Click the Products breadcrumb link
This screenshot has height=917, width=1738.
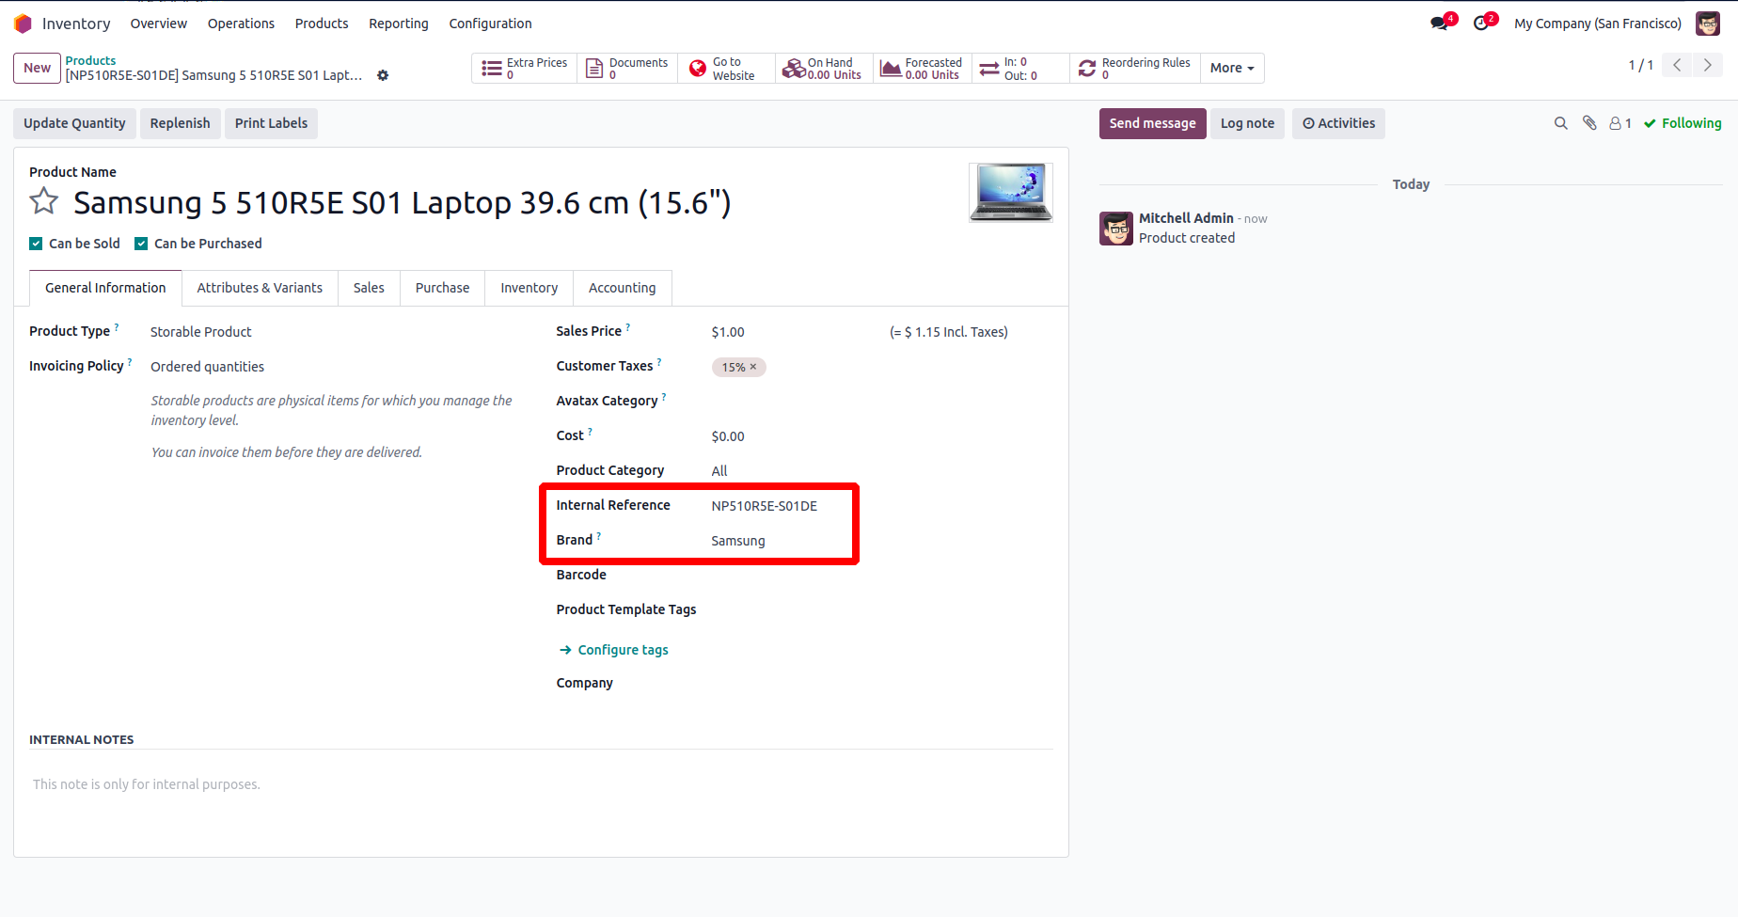click(90, 60)
